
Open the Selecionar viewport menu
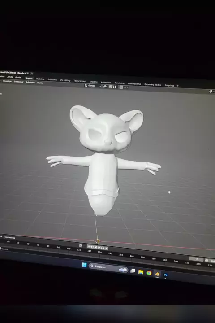pos(19,82)
